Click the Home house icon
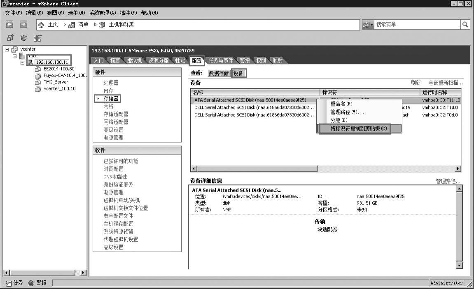 [41, 25]
